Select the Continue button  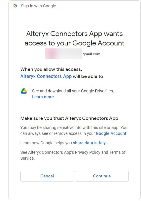click(102, 176)
